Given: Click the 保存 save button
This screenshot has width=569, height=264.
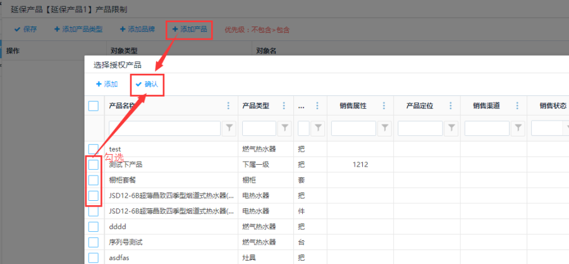Looking at the screenshot, I should [x=25, y=29].
